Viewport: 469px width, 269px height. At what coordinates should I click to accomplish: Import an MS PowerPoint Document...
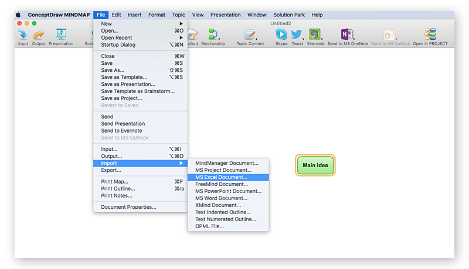pos(228,191)
